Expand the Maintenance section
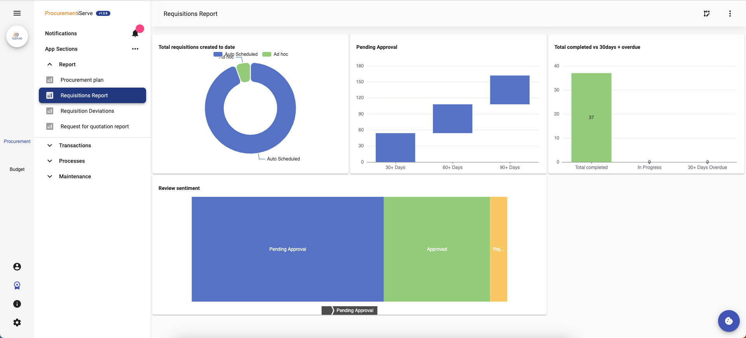This screenshot has height=338, width=746. (50, 176)
